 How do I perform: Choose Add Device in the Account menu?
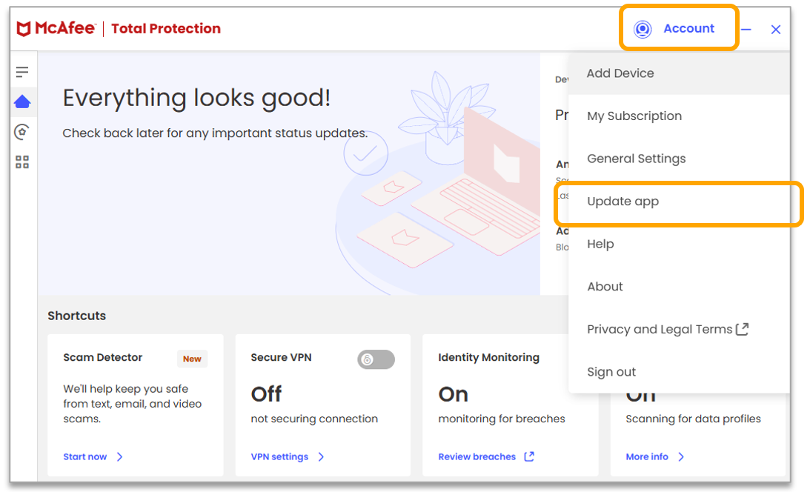620,73
